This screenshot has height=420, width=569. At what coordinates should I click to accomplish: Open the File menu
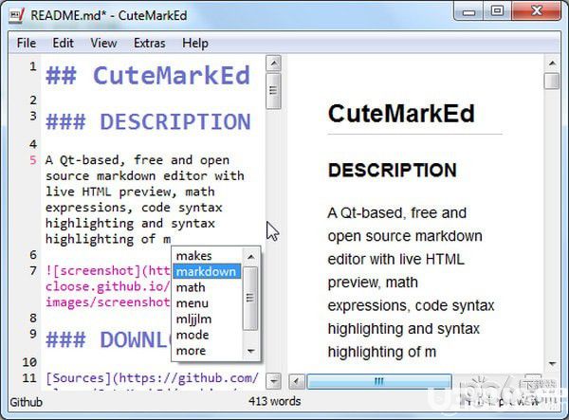point(27,44)
